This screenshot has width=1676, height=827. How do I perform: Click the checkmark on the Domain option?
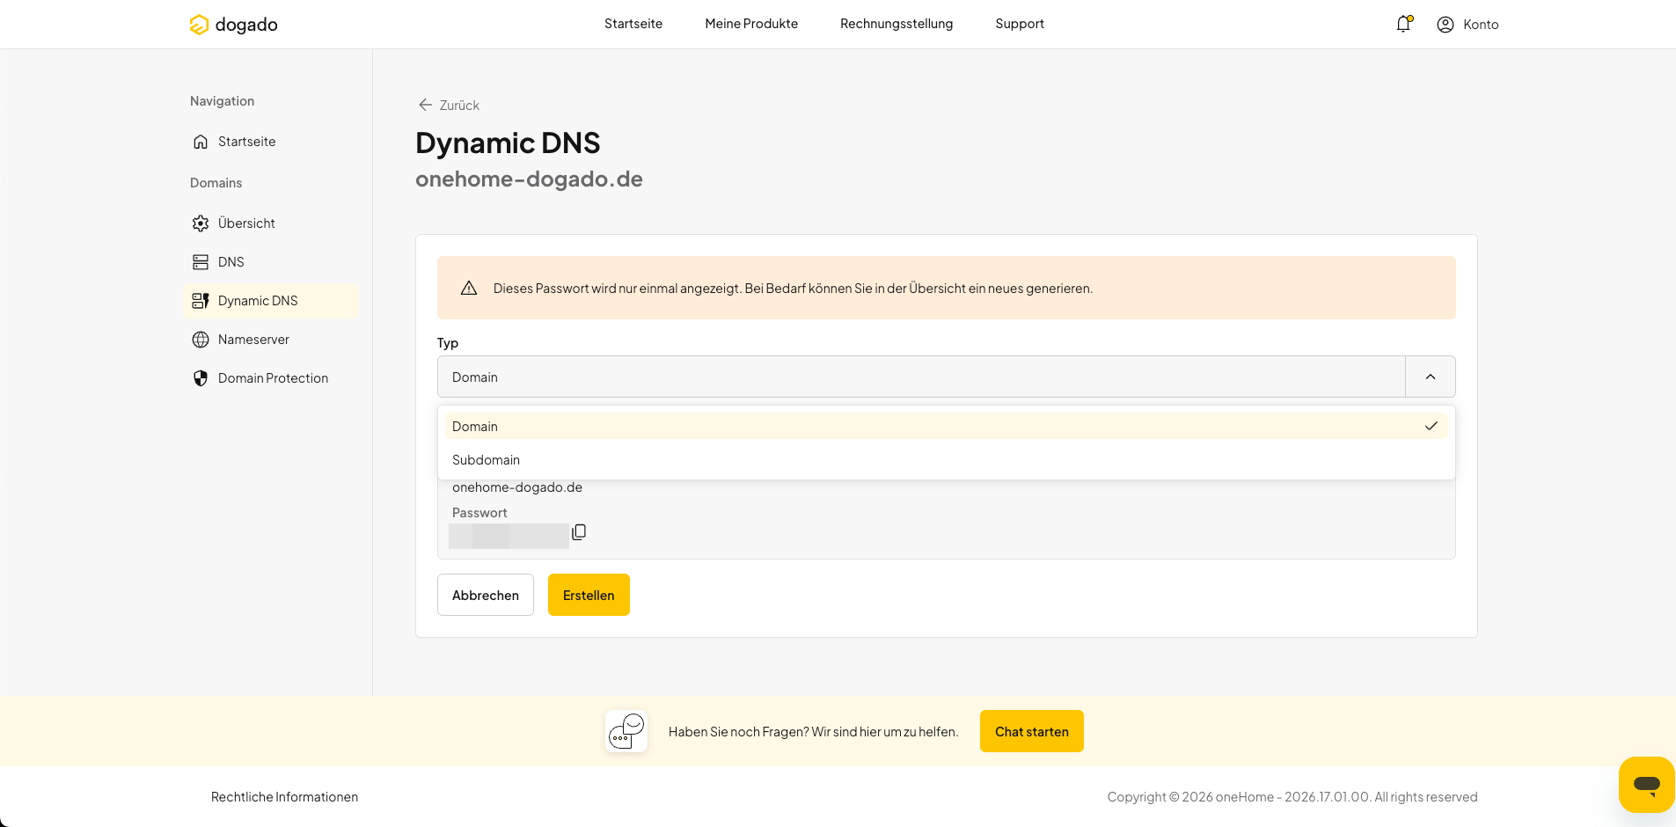(1431, 426)
